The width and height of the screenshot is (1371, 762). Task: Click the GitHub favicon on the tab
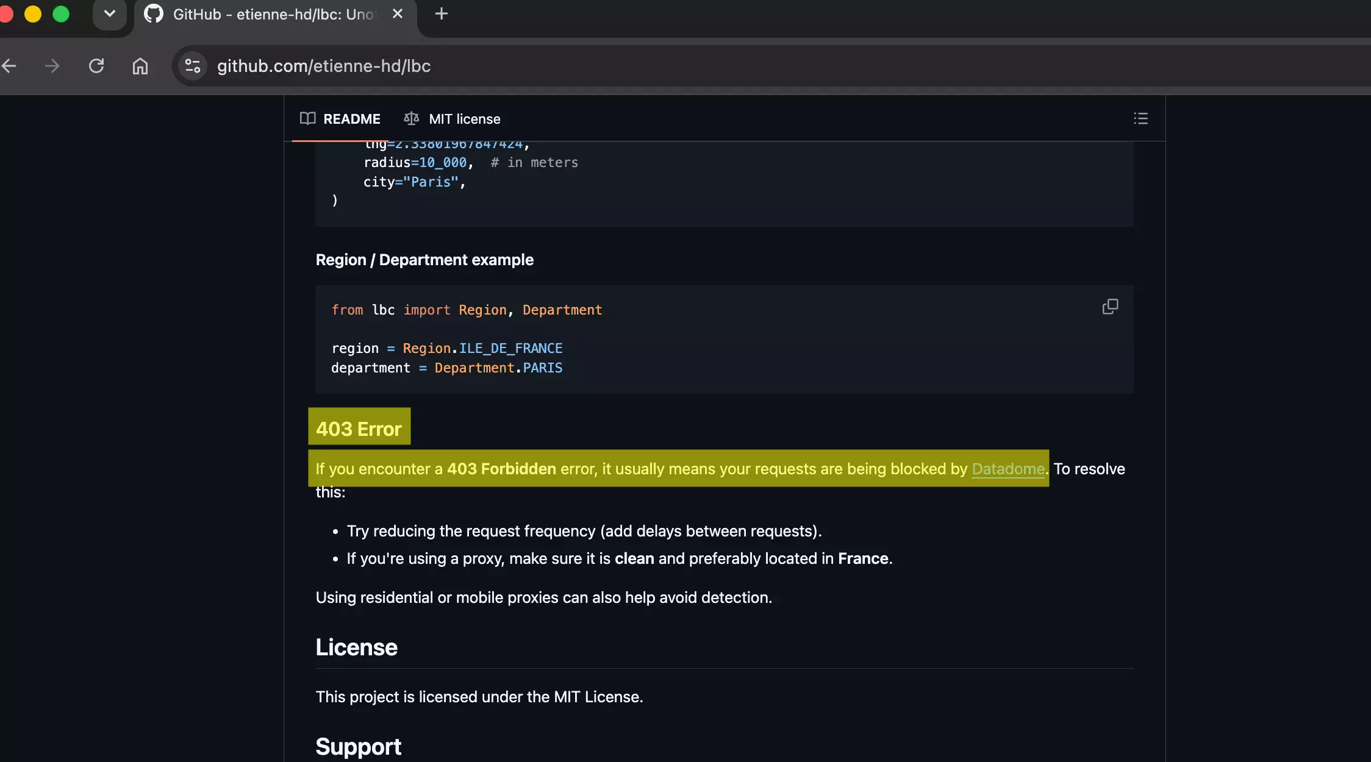pos(154,13)
